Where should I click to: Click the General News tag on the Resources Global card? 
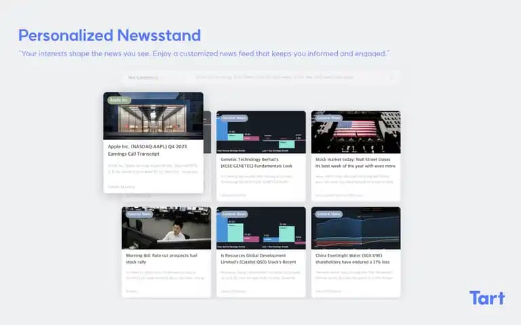(234, 214)
